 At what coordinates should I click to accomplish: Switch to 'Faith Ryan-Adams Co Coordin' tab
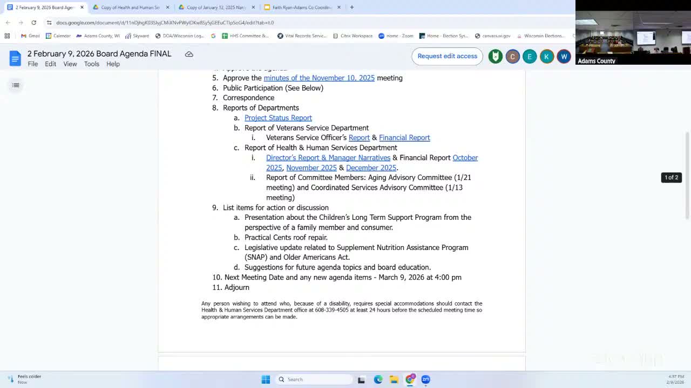(302, 8)
